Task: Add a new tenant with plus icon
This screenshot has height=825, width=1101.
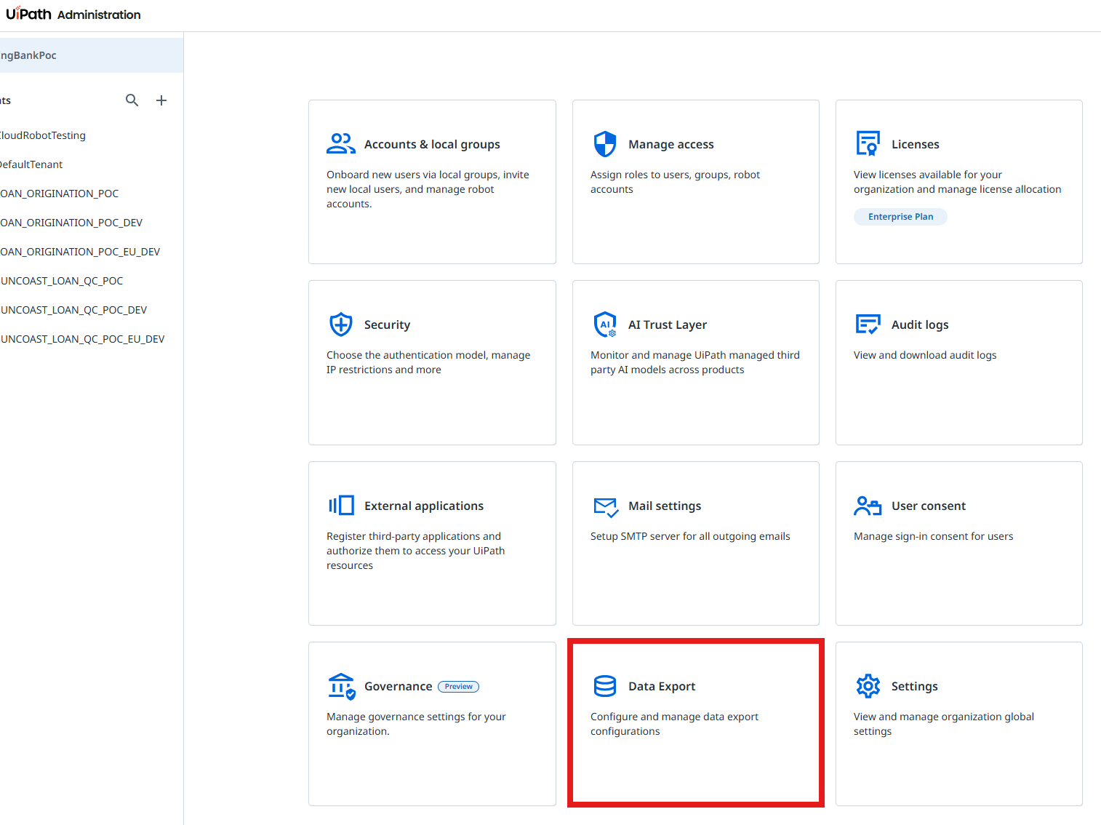Action: pyautogui.click(x=161, y=100)
